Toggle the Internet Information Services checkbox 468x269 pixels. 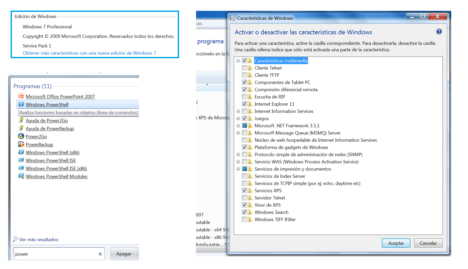[x=245, y=111]
